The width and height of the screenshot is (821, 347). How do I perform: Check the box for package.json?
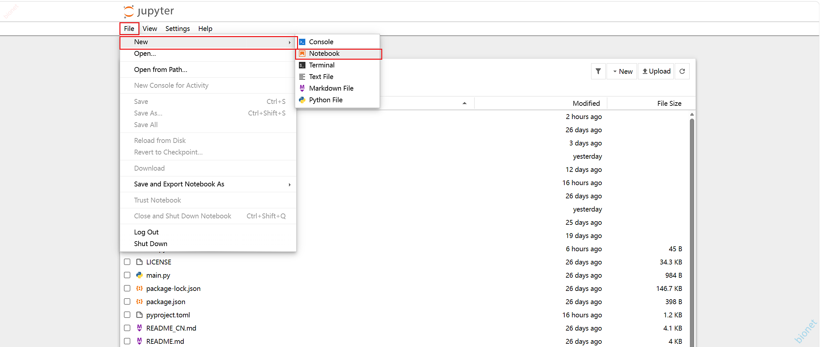point(127,302)
